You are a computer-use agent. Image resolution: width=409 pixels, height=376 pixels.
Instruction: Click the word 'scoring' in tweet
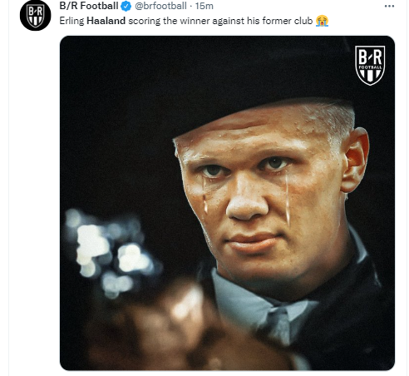point(144,22)
